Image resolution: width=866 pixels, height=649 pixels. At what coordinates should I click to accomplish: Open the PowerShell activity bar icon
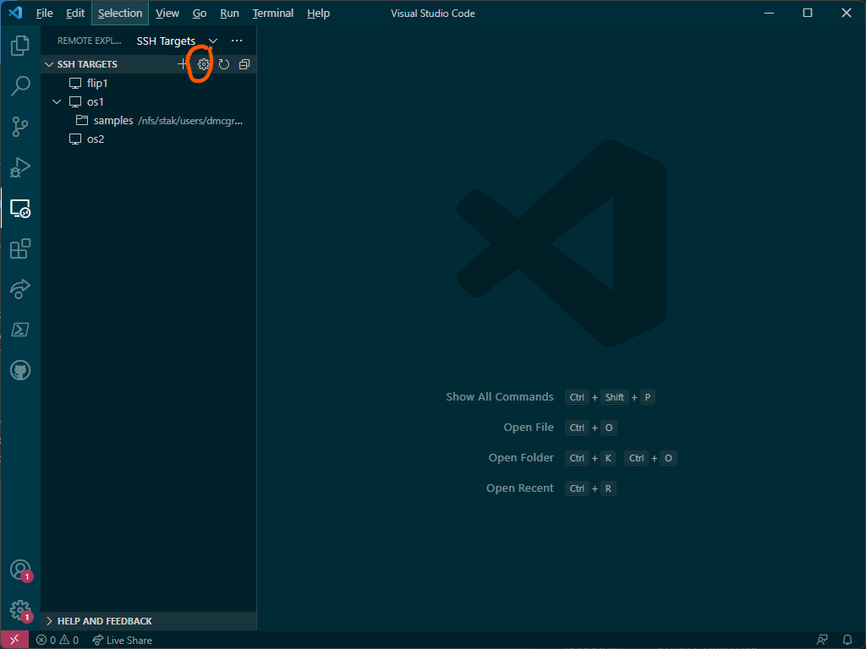(20, 330)
